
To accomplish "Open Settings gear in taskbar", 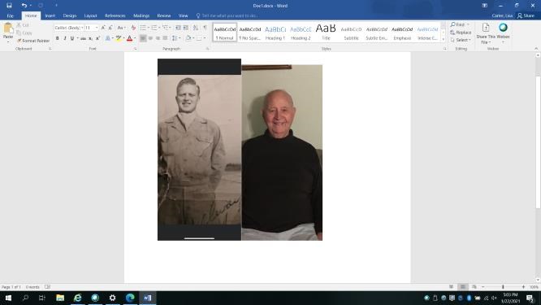I will tap(112, 298).
